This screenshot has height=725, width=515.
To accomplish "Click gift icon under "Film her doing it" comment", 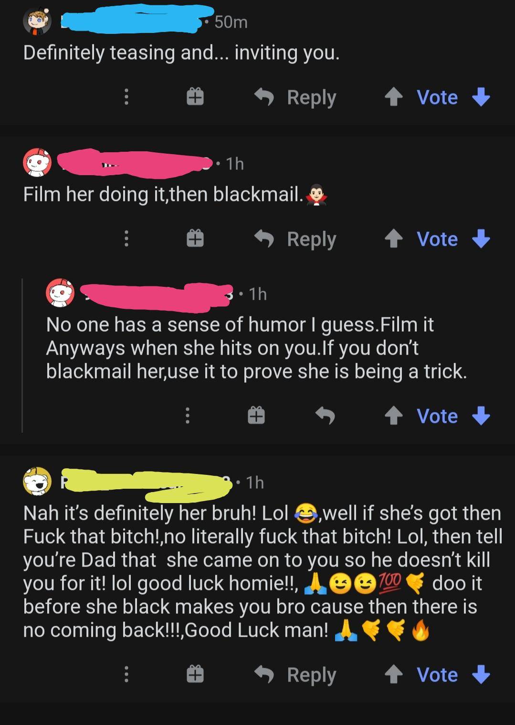I will (x=195, y=239).
